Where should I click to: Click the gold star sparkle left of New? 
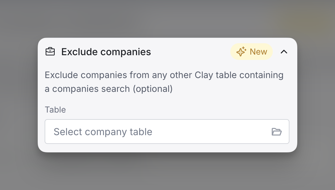(x=241, y=52)
